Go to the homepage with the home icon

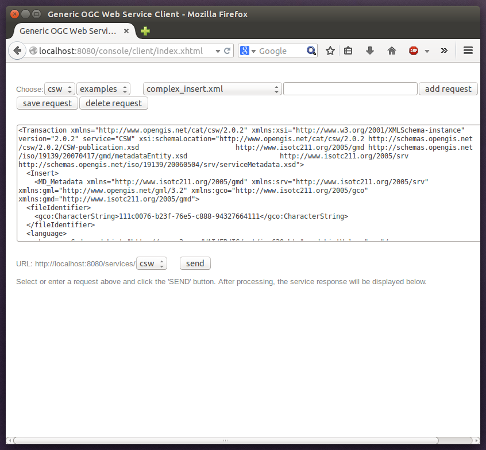(391, 51)
